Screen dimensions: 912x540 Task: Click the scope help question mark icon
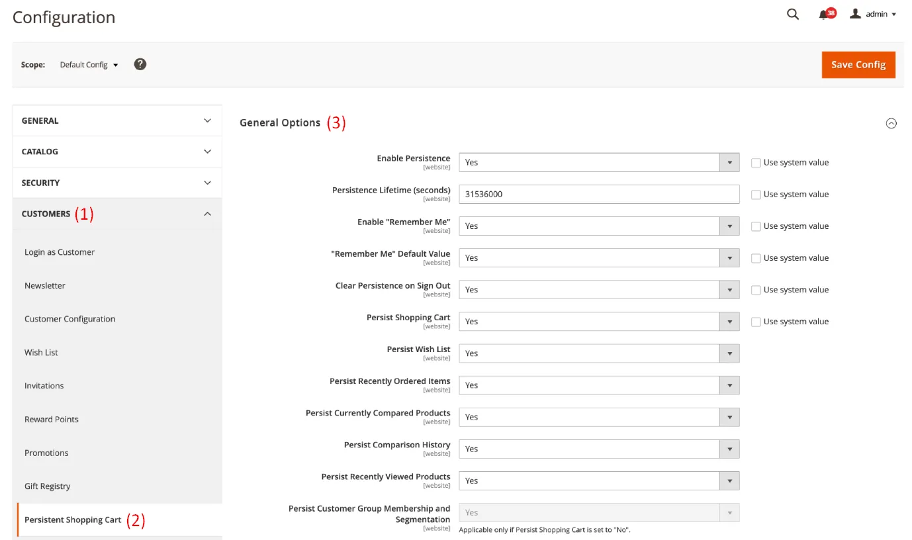click(x=140, y=64)
